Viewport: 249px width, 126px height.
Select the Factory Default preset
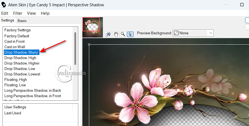point(17,36)
